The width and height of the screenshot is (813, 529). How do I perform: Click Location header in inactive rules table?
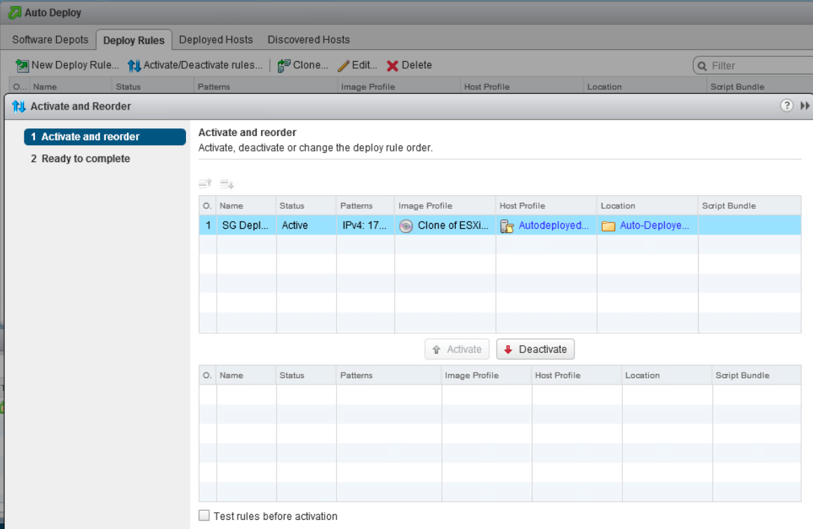667,375
